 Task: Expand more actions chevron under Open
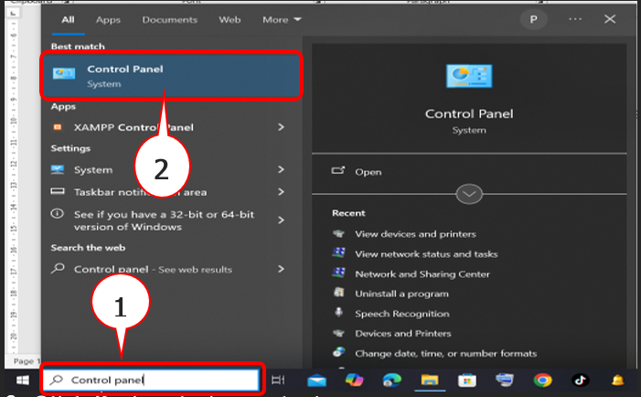[468, 194]
